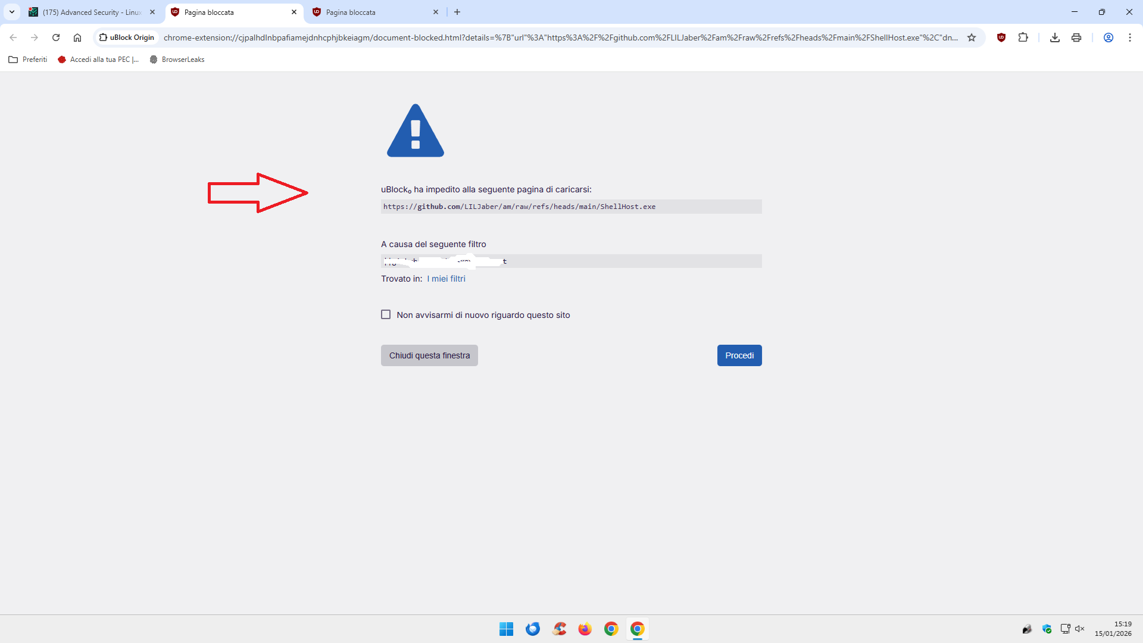This screenshot has height=643, width=1143.
Task: Switch to the Advanced Security tab
Action: [x=89, y=12]
